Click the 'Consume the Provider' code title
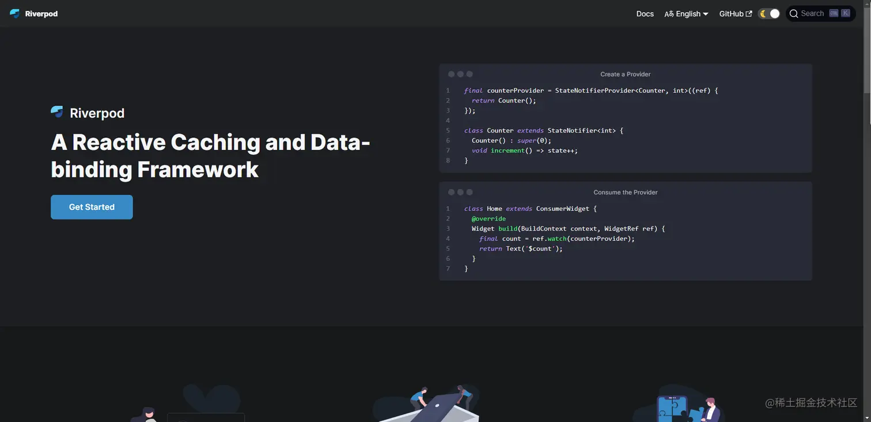 [626, 193]
